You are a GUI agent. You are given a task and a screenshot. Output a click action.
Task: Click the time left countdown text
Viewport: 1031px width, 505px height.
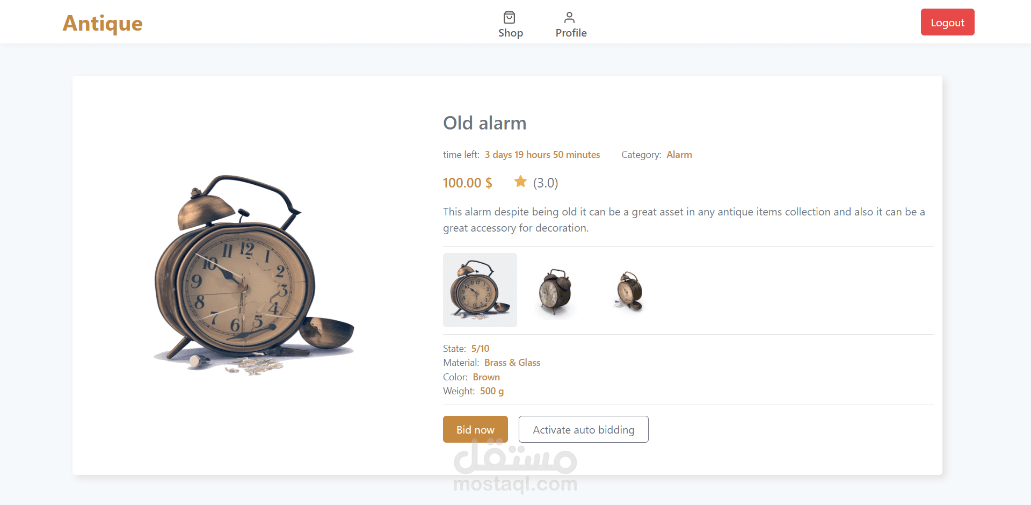click(x=542, y=155)
